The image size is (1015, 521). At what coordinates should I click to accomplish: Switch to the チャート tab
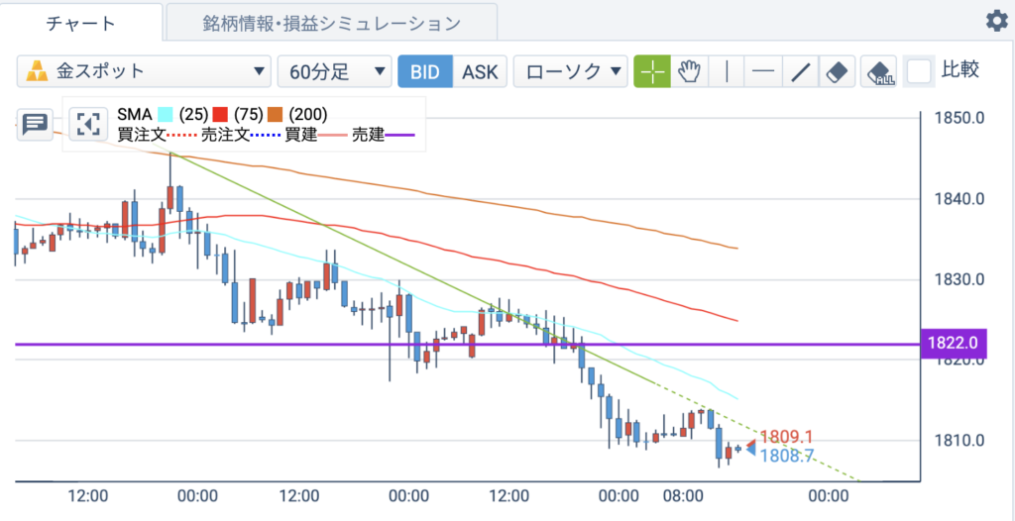point(81,24)
